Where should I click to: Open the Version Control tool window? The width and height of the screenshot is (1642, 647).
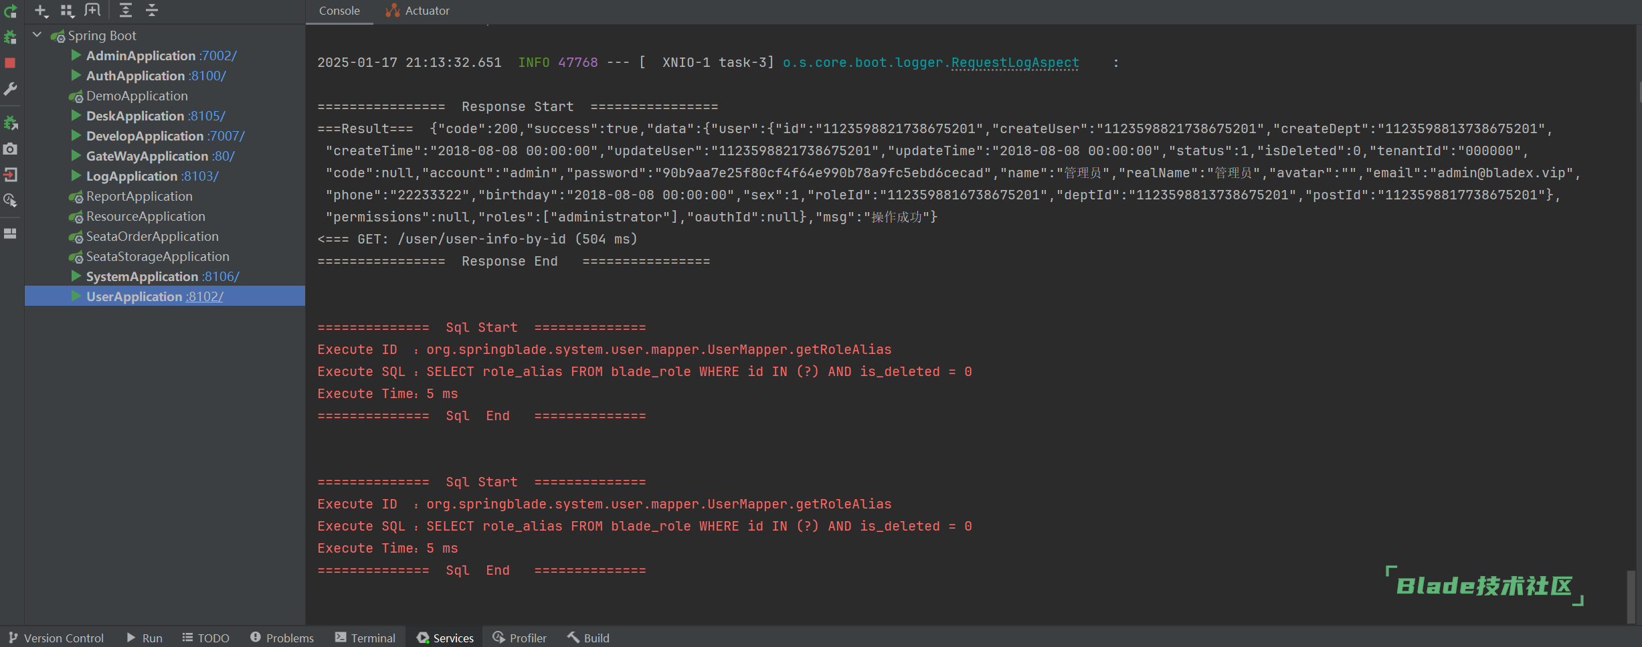[56, 638]
